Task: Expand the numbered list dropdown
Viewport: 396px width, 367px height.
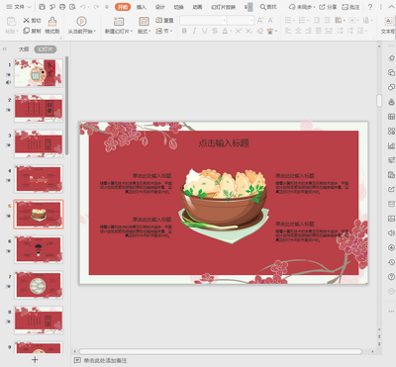Action: (308, 21)
